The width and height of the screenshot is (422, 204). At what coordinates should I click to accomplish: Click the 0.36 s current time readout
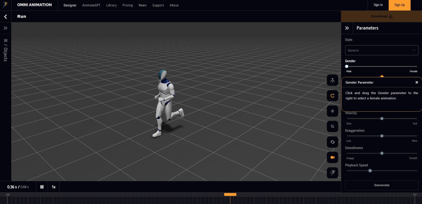pyautogui.click(x=12, y=187)
